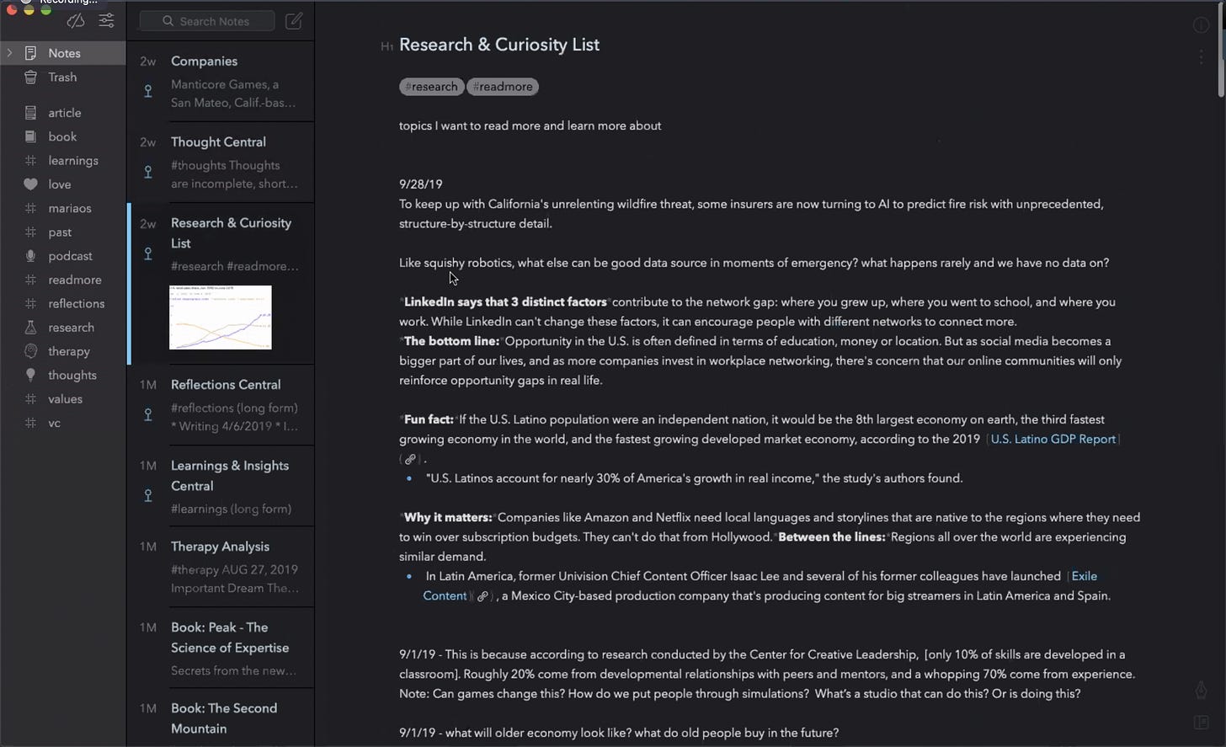This screenshot has width=1226, height=747.
Task: Click the thoughts lightbulb icon
Action: point(30,376)
